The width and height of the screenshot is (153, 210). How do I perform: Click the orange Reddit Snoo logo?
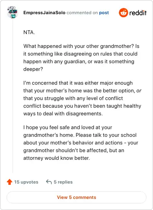click(124, 13)
